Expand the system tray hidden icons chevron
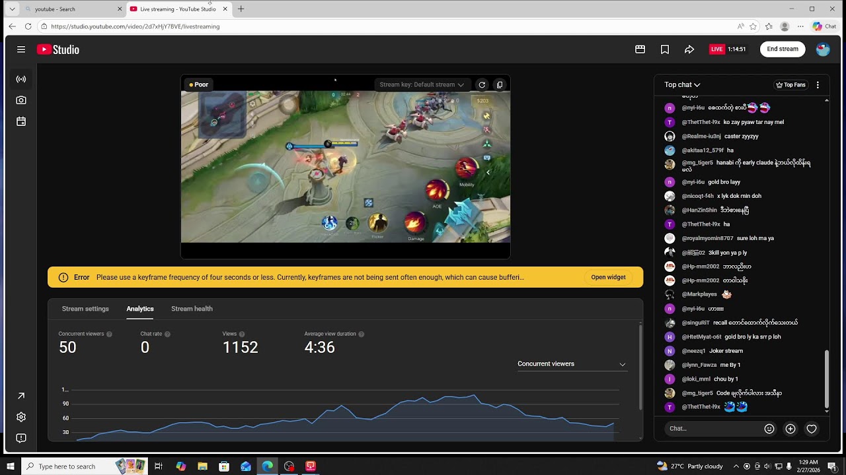 point(736,466)
